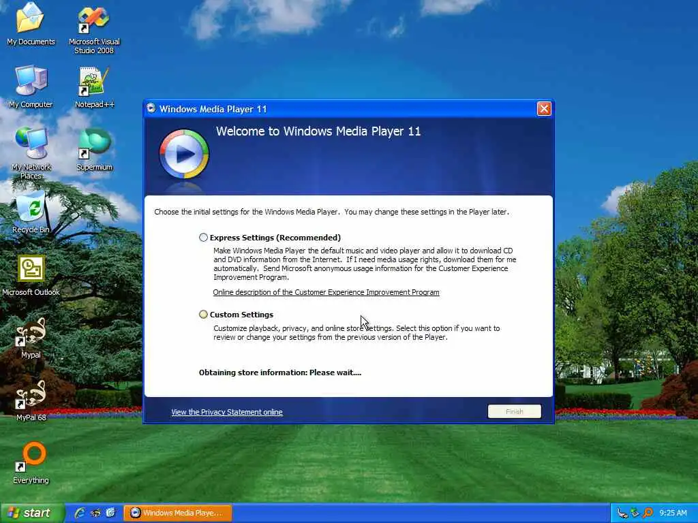698x523 pixels.
Task: Open View the Privacy Statement online link
Action: [226, 412]
